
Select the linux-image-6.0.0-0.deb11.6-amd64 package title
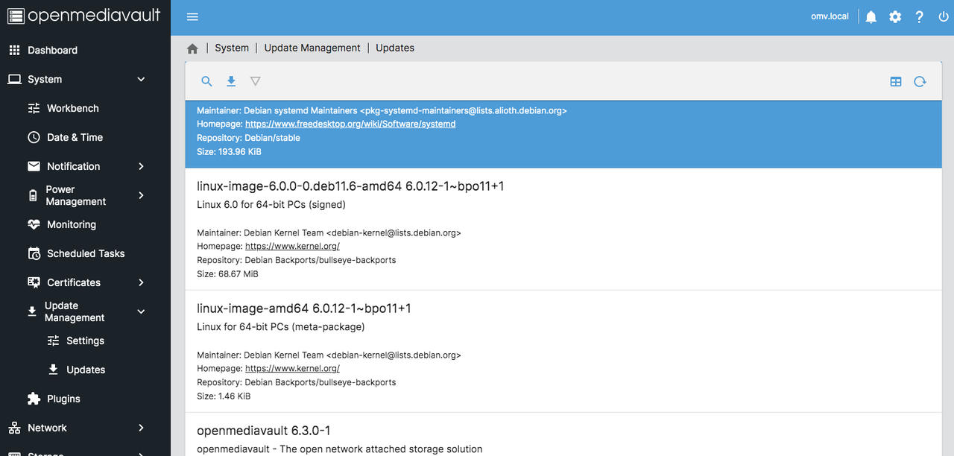(350, 186)
